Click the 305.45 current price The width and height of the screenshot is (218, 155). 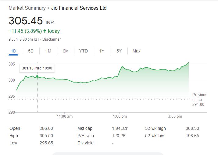tap(26, 21)
